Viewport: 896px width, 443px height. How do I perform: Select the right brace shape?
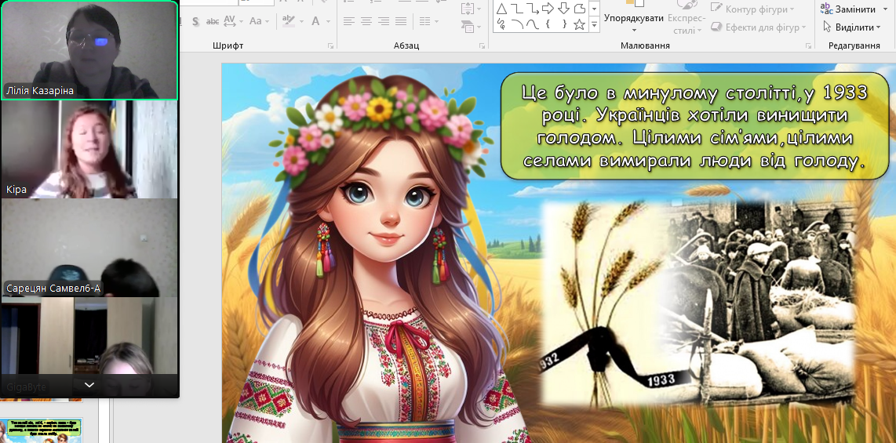coord(563,24)
